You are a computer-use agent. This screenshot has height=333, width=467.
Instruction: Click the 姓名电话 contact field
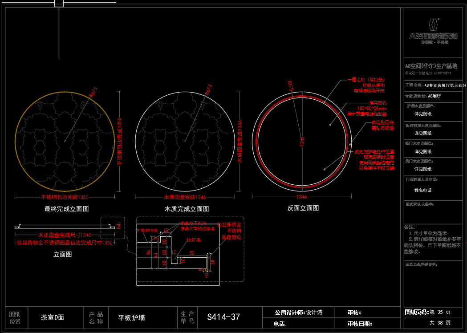click(x=423, y=191)
